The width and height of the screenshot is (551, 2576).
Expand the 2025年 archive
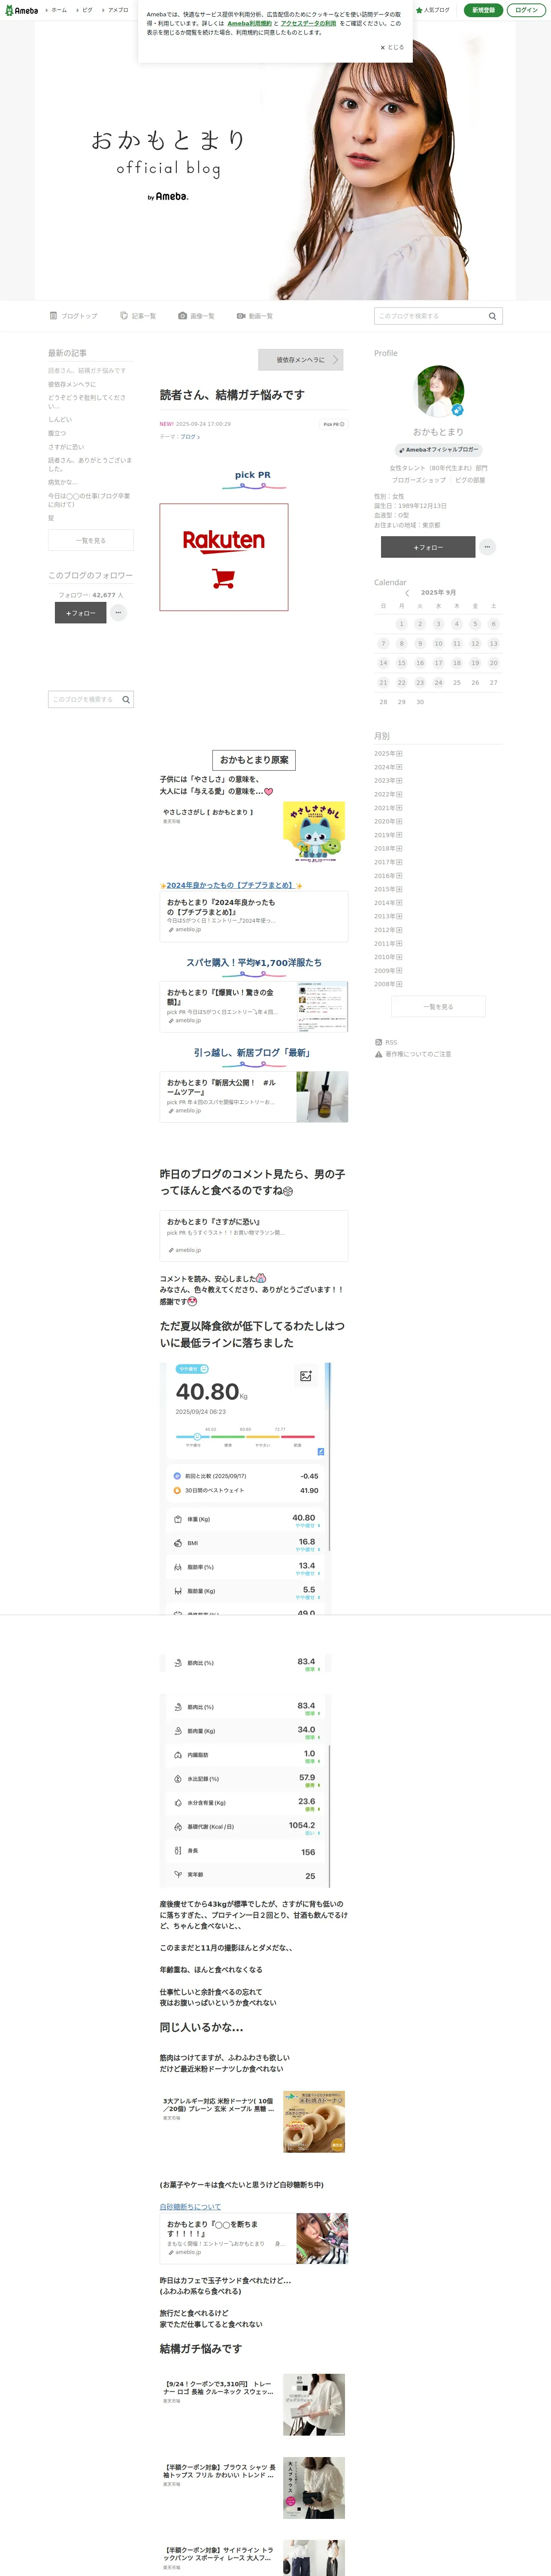[x=388, y=754]
